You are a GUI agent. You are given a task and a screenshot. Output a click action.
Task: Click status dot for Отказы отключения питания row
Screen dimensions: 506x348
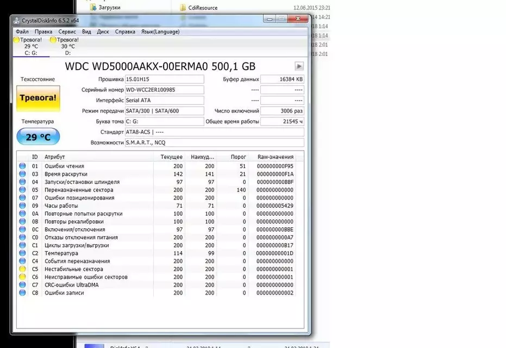coord(22,237)
